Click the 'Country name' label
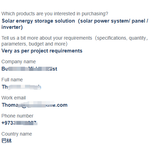The height and width of the screenshot is (146, 152). 17,134
